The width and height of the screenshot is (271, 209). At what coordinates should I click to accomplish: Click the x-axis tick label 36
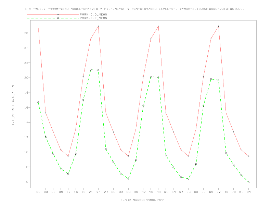(128, 192)
